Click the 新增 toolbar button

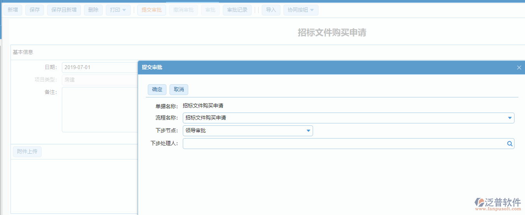tap(13, 10)
